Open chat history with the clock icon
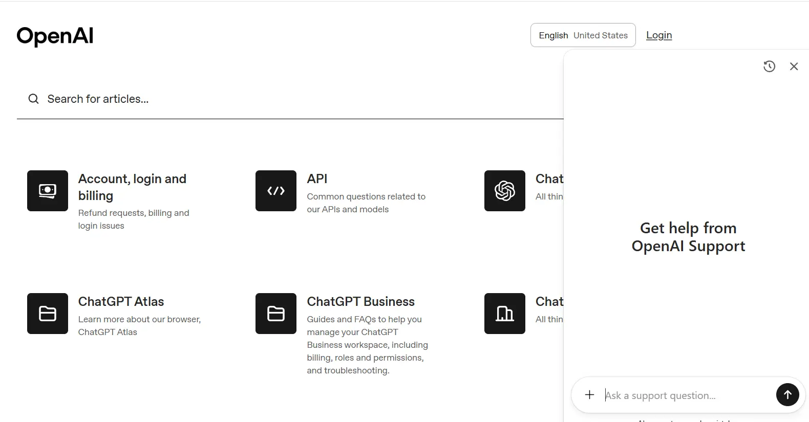Screen dimensions: 809x422 [x=769, y=66]
